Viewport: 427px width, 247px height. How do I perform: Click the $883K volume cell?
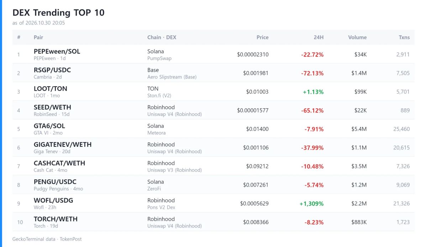[359, 222]
